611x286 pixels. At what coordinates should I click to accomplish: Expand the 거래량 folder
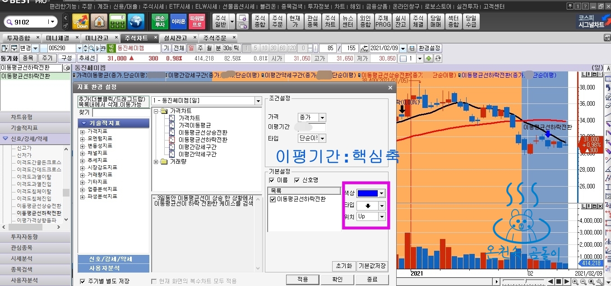(x=156, y=161)
